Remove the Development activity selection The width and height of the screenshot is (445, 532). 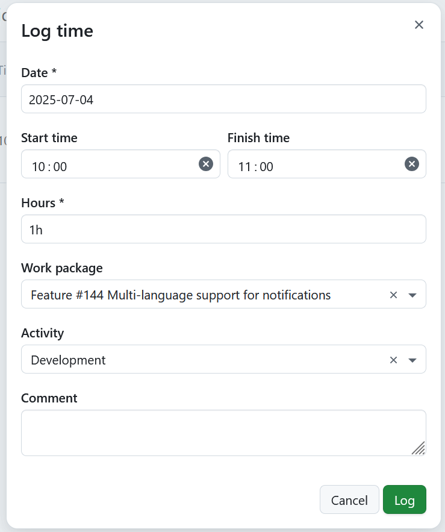click(x=393, y=360)
